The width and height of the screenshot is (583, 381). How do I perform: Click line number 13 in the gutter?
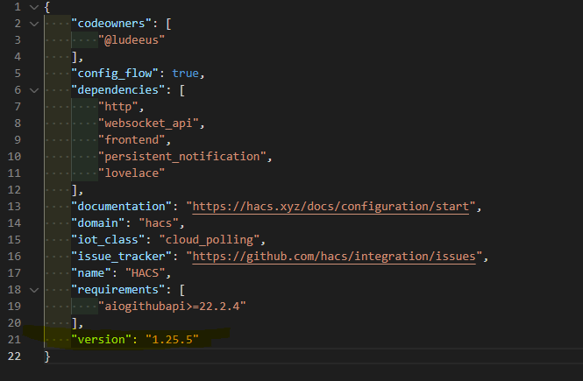point(14,207)
